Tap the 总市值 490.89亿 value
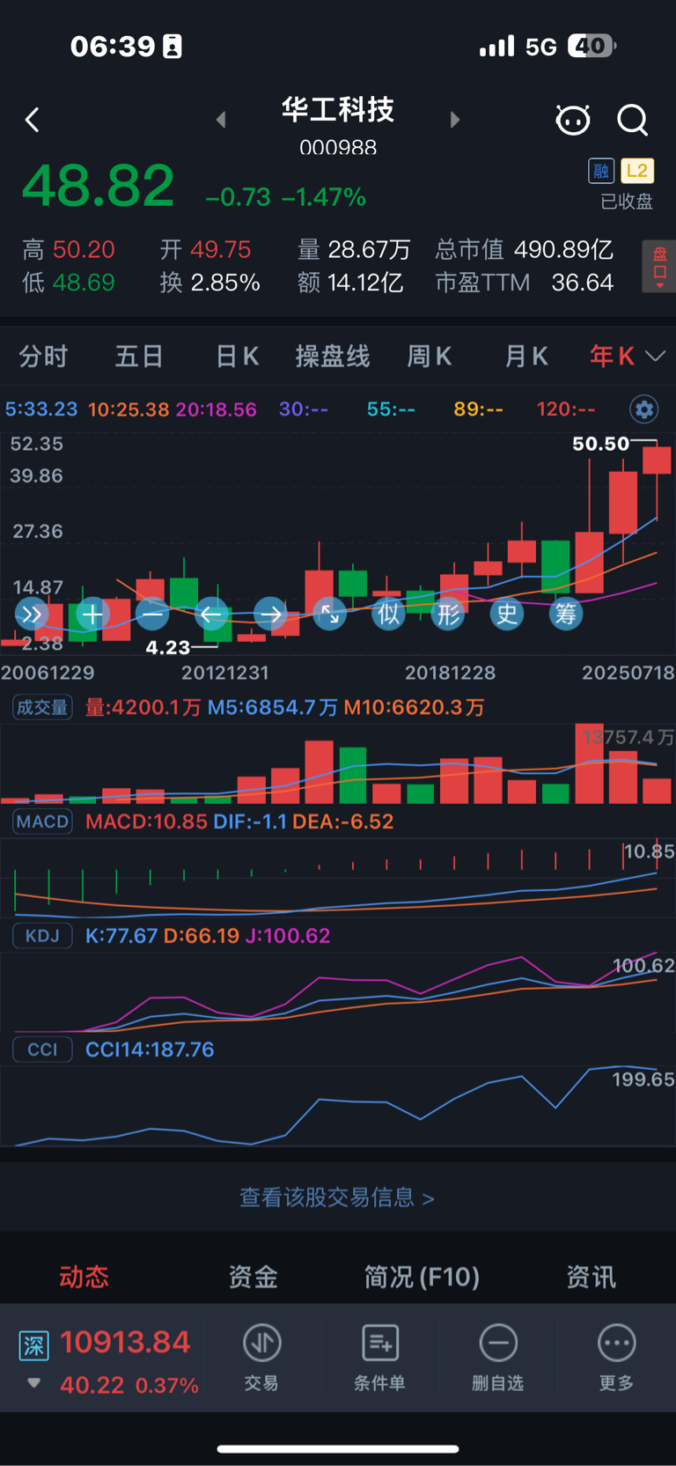 point(525,250)
